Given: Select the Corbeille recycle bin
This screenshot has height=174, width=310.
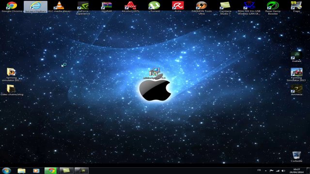Looking at the screenshot, I should [296, 157].
